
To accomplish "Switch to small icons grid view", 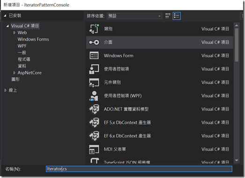I will (168, 16).
